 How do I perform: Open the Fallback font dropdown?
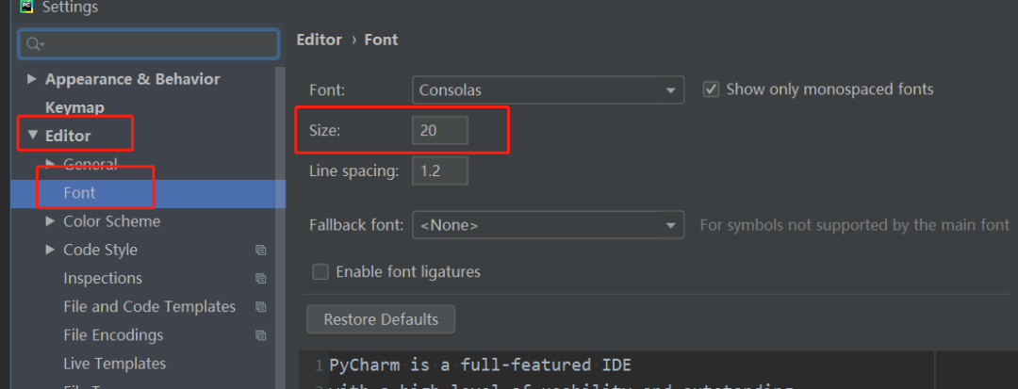coord(548,226)
